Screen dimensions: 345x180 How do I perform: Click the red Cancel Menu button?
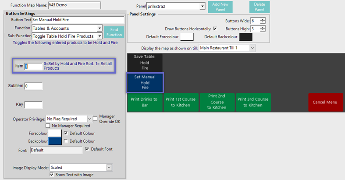tap(325, 102)
